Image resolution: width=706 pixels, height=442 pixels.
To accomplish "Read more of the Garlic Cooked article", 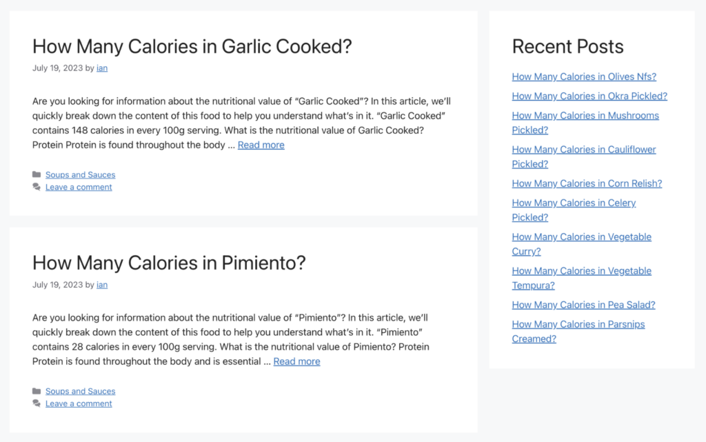I will (261, 145).
